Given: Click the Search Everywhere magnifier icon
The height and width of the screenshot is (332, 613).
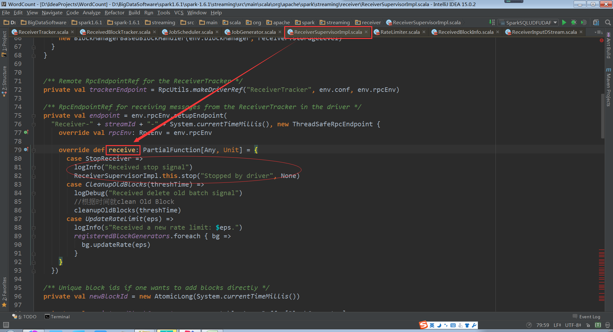Looking at the screenshot, I should point(608,22).
